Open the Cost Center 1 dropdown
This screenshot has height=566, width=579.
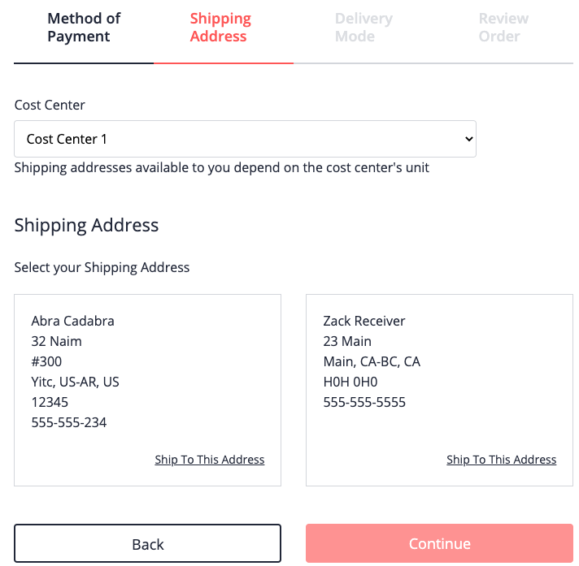244,139
